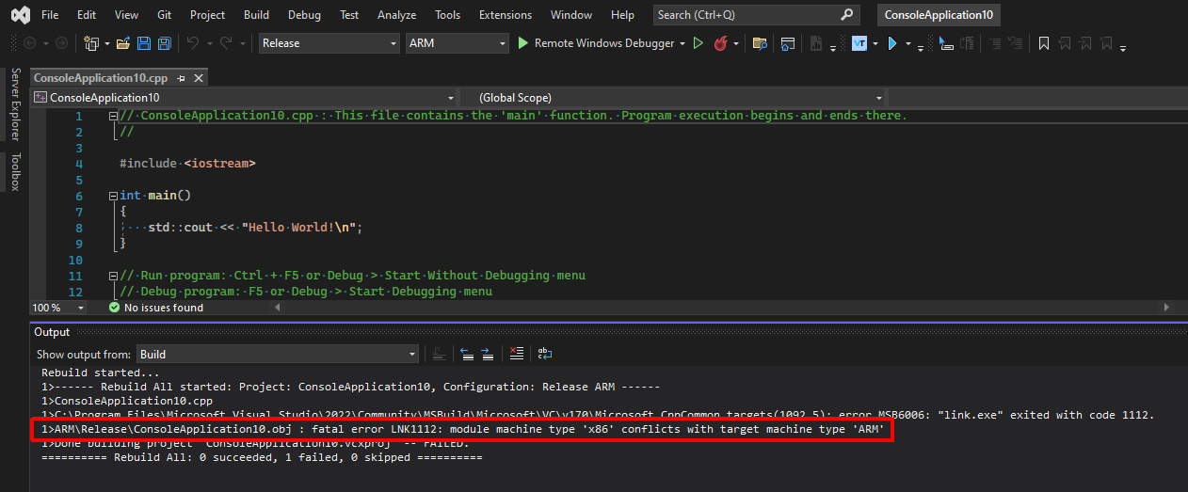Image resolution: width=1188 pixels, height=492 pixels.
Task: Go to next message in Output
Action: click(x=487, y=354)
